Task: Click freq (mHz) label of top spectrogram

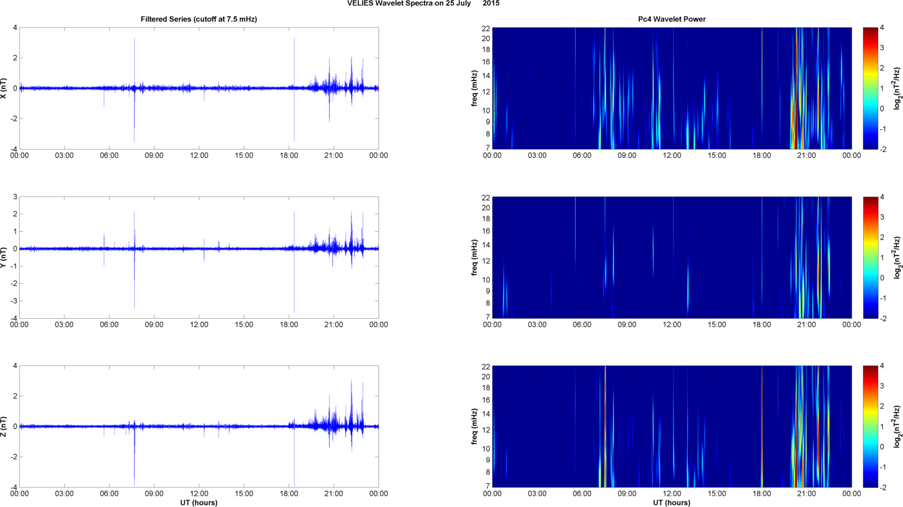Action: (x=474, y=88)
